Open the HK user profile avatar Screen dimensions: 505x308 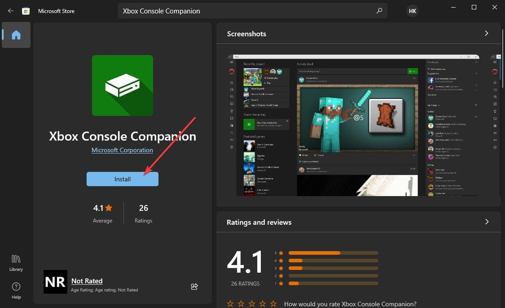(x=412, y=11)
